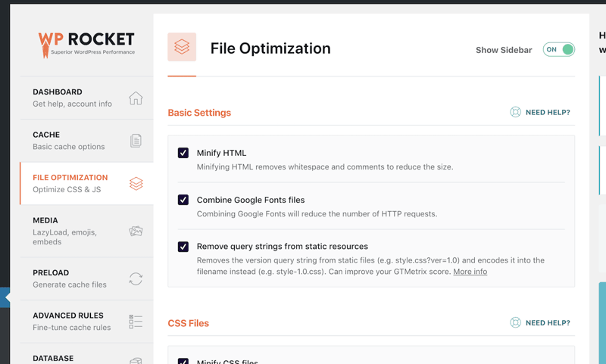Click the Minify HTML label
Image resolution: width=606 pixels, height=364 pixels.
[221, 153]
